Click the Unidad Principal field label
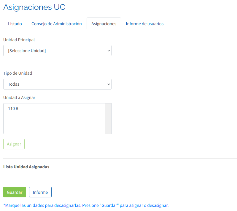 click(19, 40)
